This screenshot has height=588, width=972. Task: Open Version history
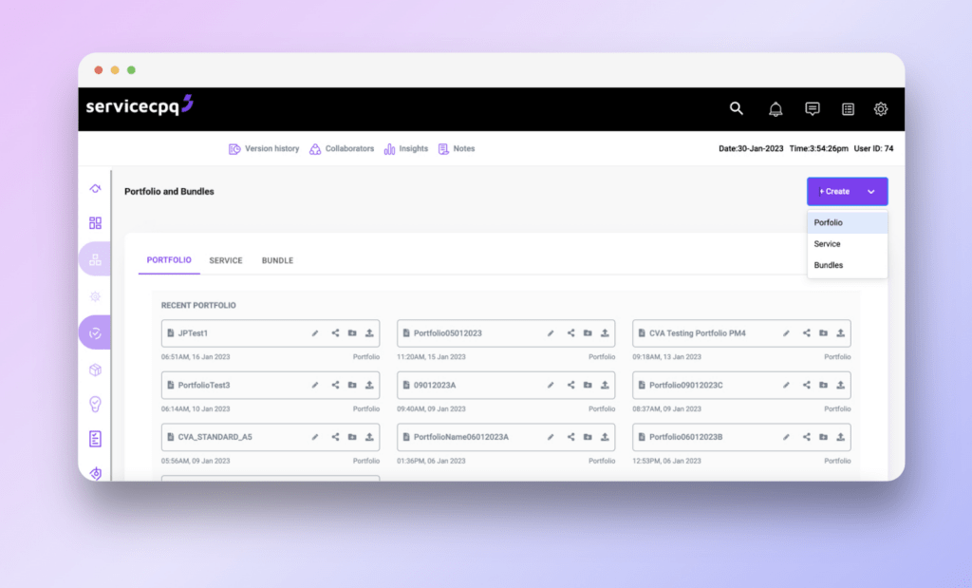264,149
